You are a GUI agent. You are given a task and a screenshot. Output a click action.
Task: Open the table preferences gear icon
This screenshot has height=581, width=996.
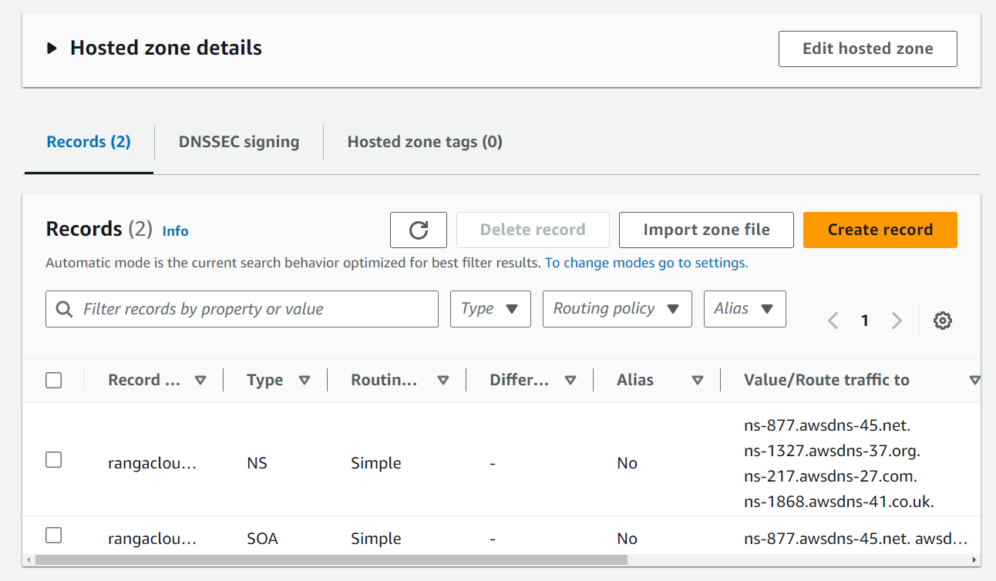coord(942,320)
